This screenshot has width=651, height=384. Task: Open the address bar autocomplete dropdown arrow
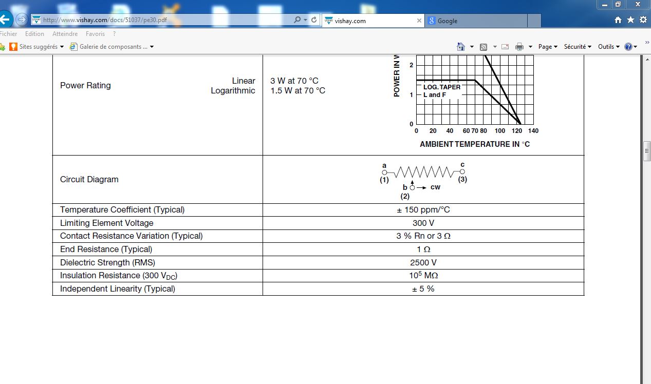click(305, 20)
